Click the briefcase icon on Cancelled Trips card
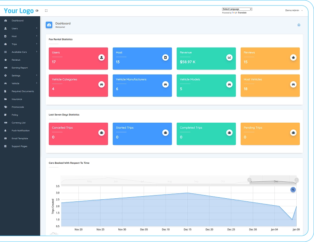 pyautogui.click(x=101, y=133)
